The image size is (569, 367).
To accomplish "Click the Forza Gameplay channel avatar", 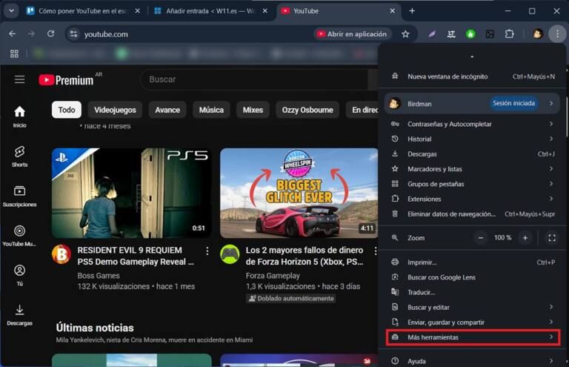I will (x=230, y=254).
